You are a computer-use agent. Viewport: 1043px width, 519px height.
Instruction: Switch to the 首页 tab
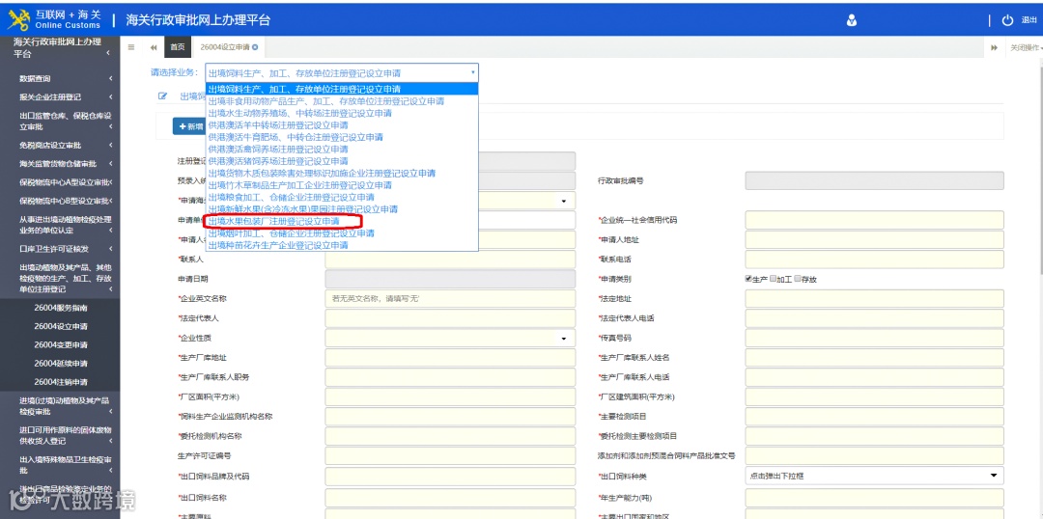pyautogui.click(x=177, y=47)
